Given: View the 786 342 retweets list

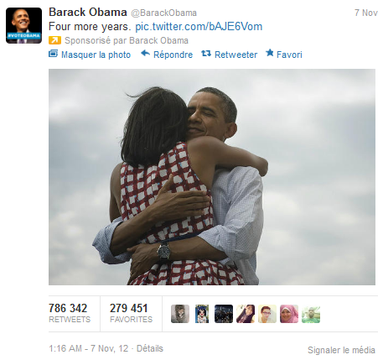Looking at the screenshot, I should click(x=70, y=313).
